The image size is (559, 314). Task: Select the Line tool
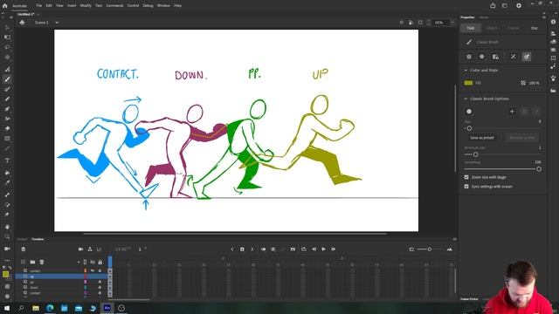[7, 148]
